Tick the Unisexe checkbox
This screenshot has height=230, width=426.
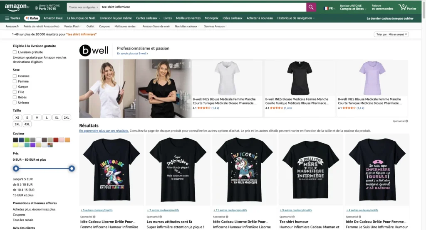(x=15, y=103)
